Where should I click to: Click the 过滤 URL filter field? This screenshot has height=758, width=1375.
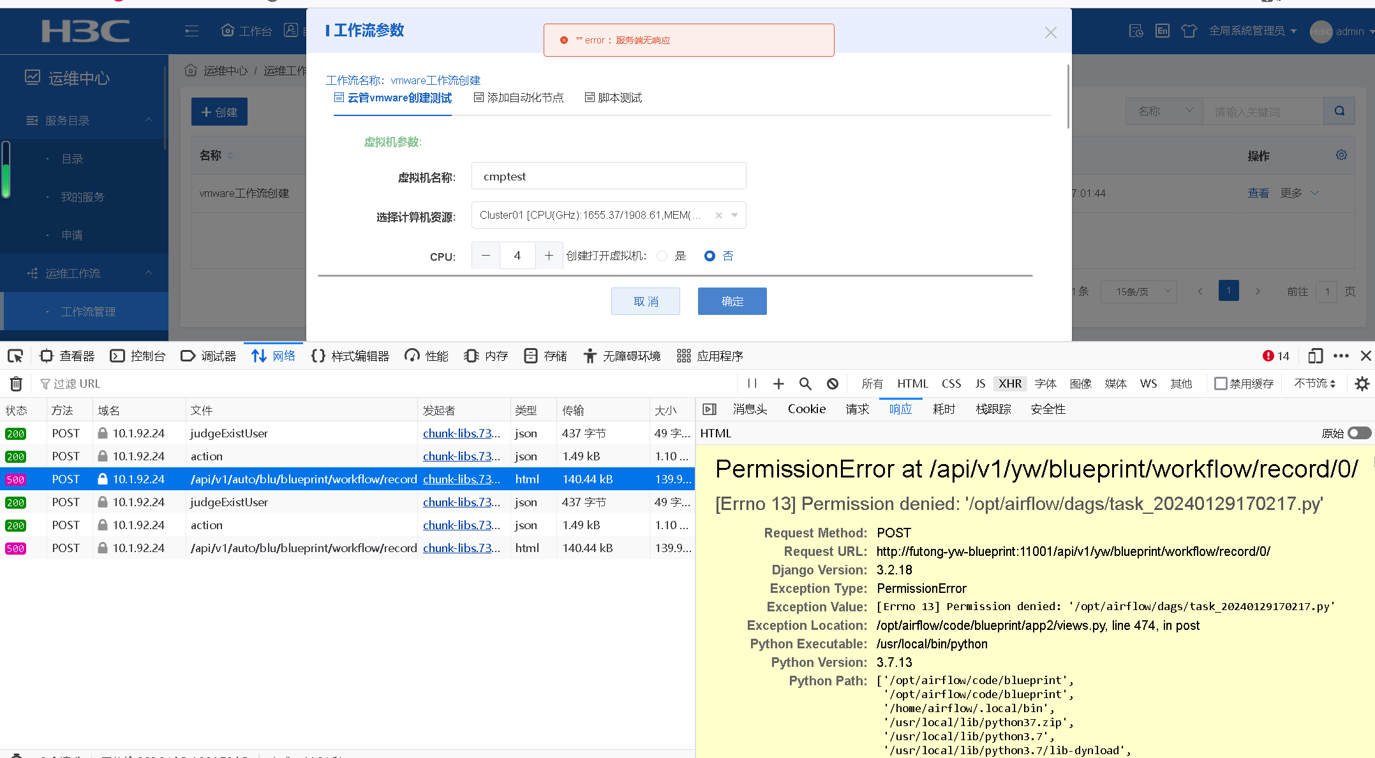pos(383,384)
